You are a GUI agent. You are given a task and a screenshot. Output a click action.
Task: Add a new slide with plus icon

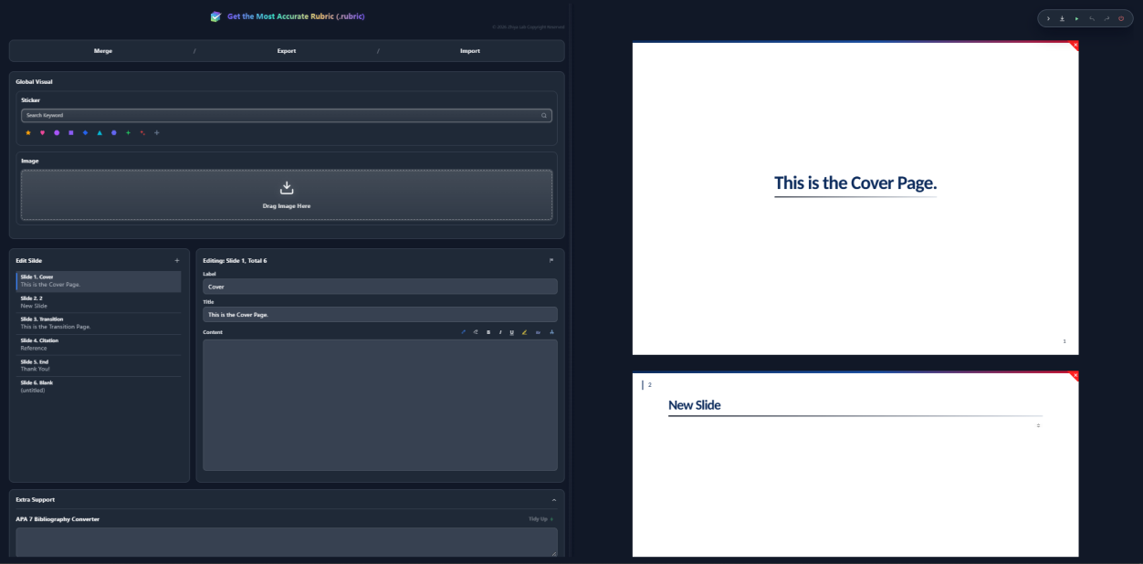[177, 261]
